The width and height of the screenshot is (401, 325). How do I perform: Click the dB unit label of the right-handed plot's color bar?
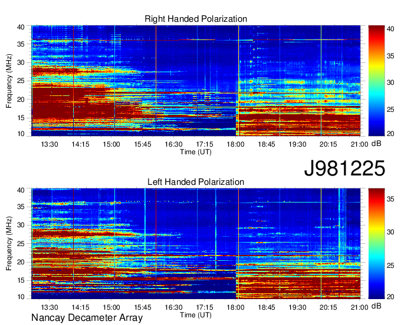coord(376,144)
